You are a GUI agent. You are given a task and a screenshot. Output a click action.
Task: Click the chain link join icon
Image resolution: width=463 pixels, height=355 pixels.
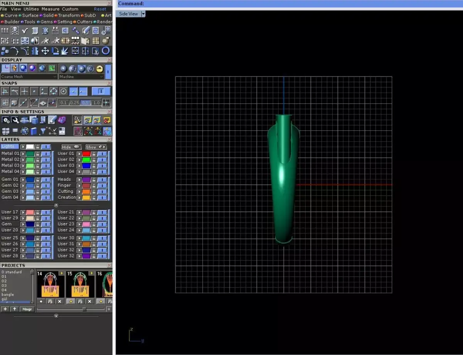coord(76,51)
